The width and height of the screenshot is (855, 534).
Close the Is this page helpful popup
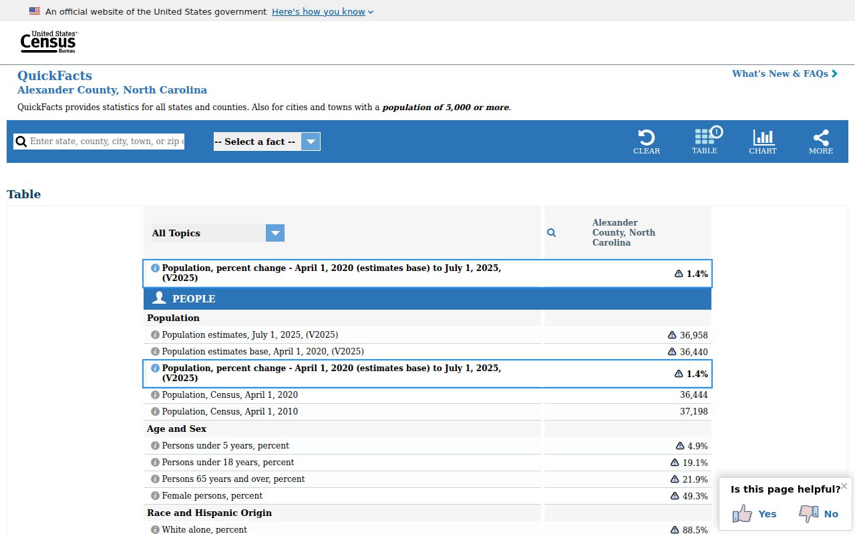click(x=844, y=486)
